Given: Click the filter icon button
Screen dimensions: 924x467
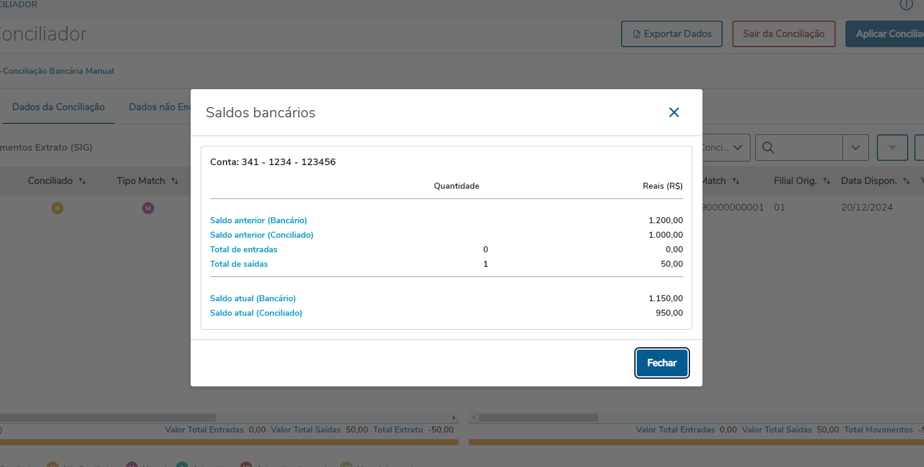Looking at the screenshot, I should pyautogui.click(x=892, y=148).
